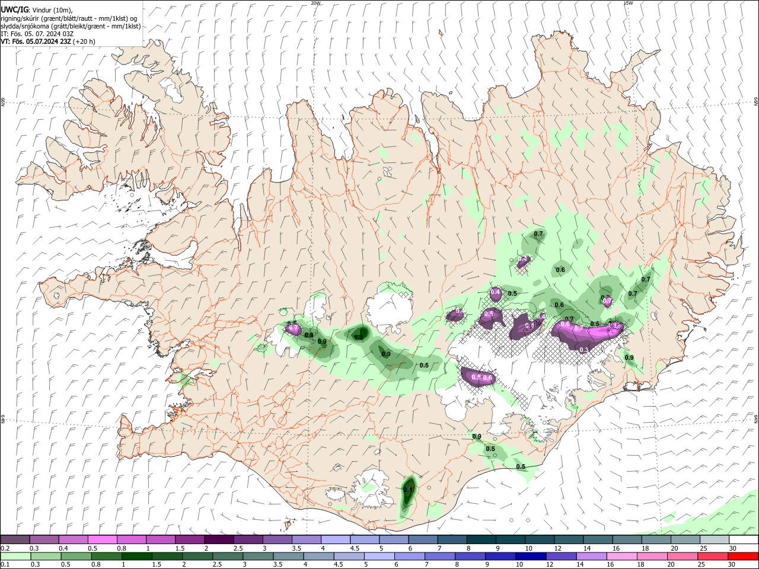The width and height of the screenshot is (759, 569).
Task: Click the '4.5' tick label in the top legend row
Action: (354, 548)
